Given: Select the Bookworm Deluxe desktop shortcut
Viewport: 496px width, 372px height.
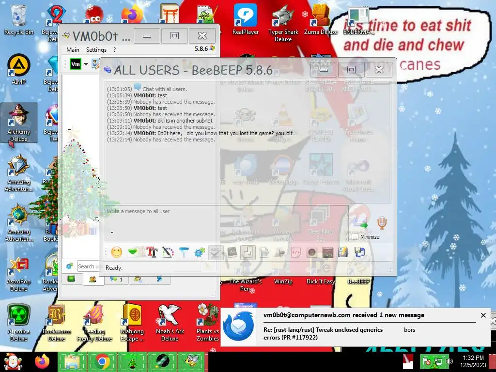Looking at the screenshot, I should click(57, 323).
